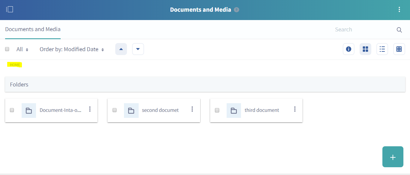Viewport: 410px width, 175px height.
Task: Select the Document-Inta-o... folder checkbox
Action: click(x=12, y=110)
